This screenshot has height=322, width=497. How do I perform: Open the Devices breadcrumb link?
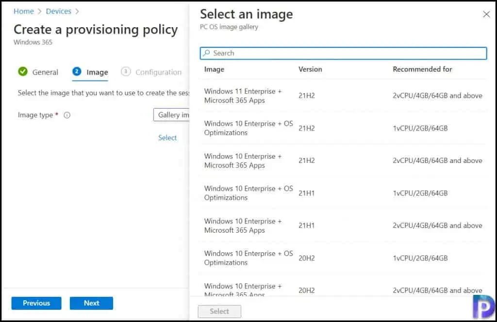pyautogui.click(x=58, y=12)
